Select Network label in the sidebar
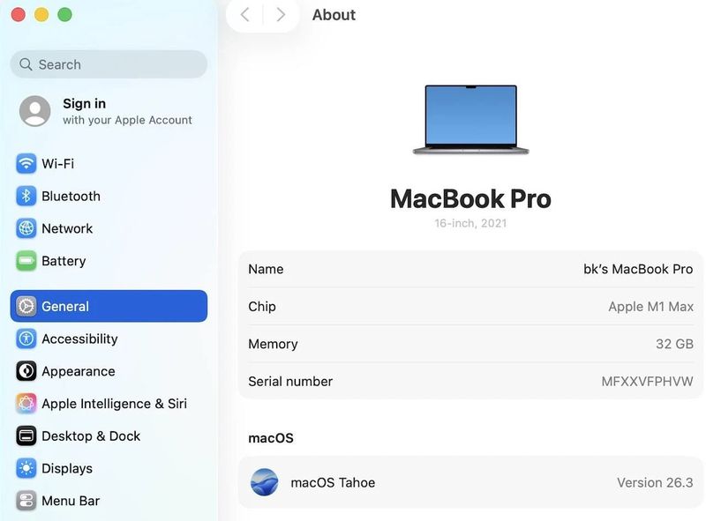Viewport: 706px width, 521px height. point(67,228)
